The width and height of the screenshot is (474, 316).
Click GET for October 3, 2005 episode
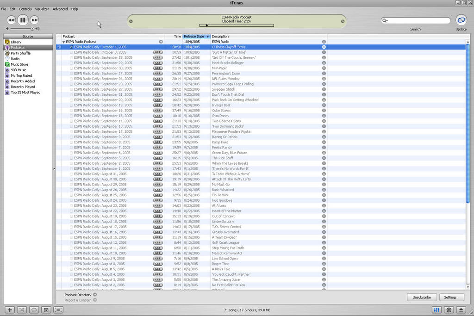[x=158, y=52]
